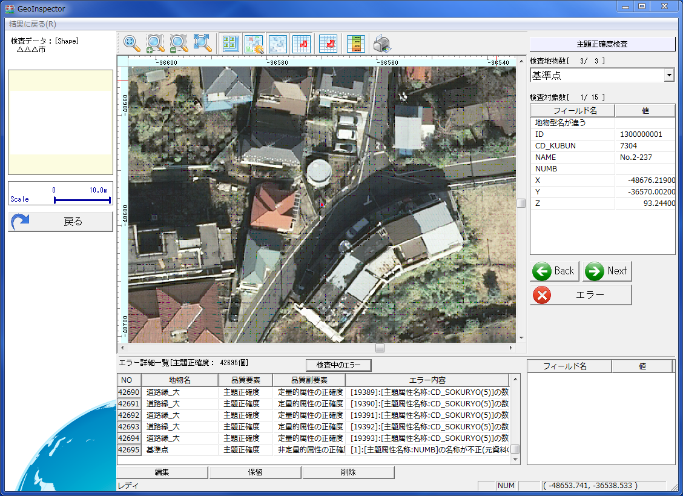This screenshot has width=683, height=496.
Task: Click the overview map panel
Action: point(61,122)
